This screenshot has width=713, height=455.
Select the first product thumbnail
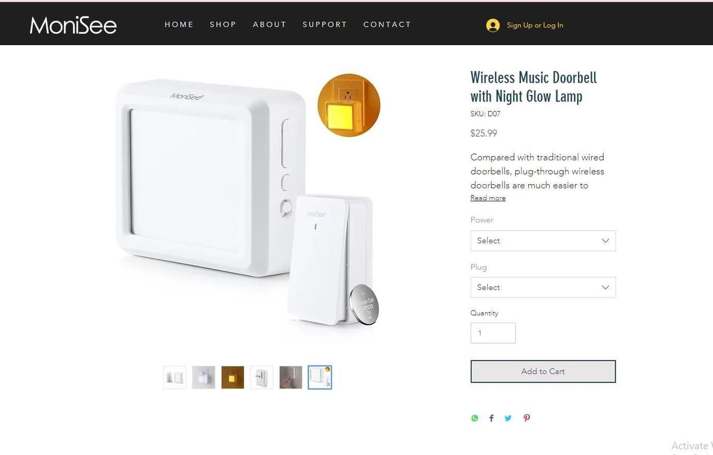tap(175, 377)
